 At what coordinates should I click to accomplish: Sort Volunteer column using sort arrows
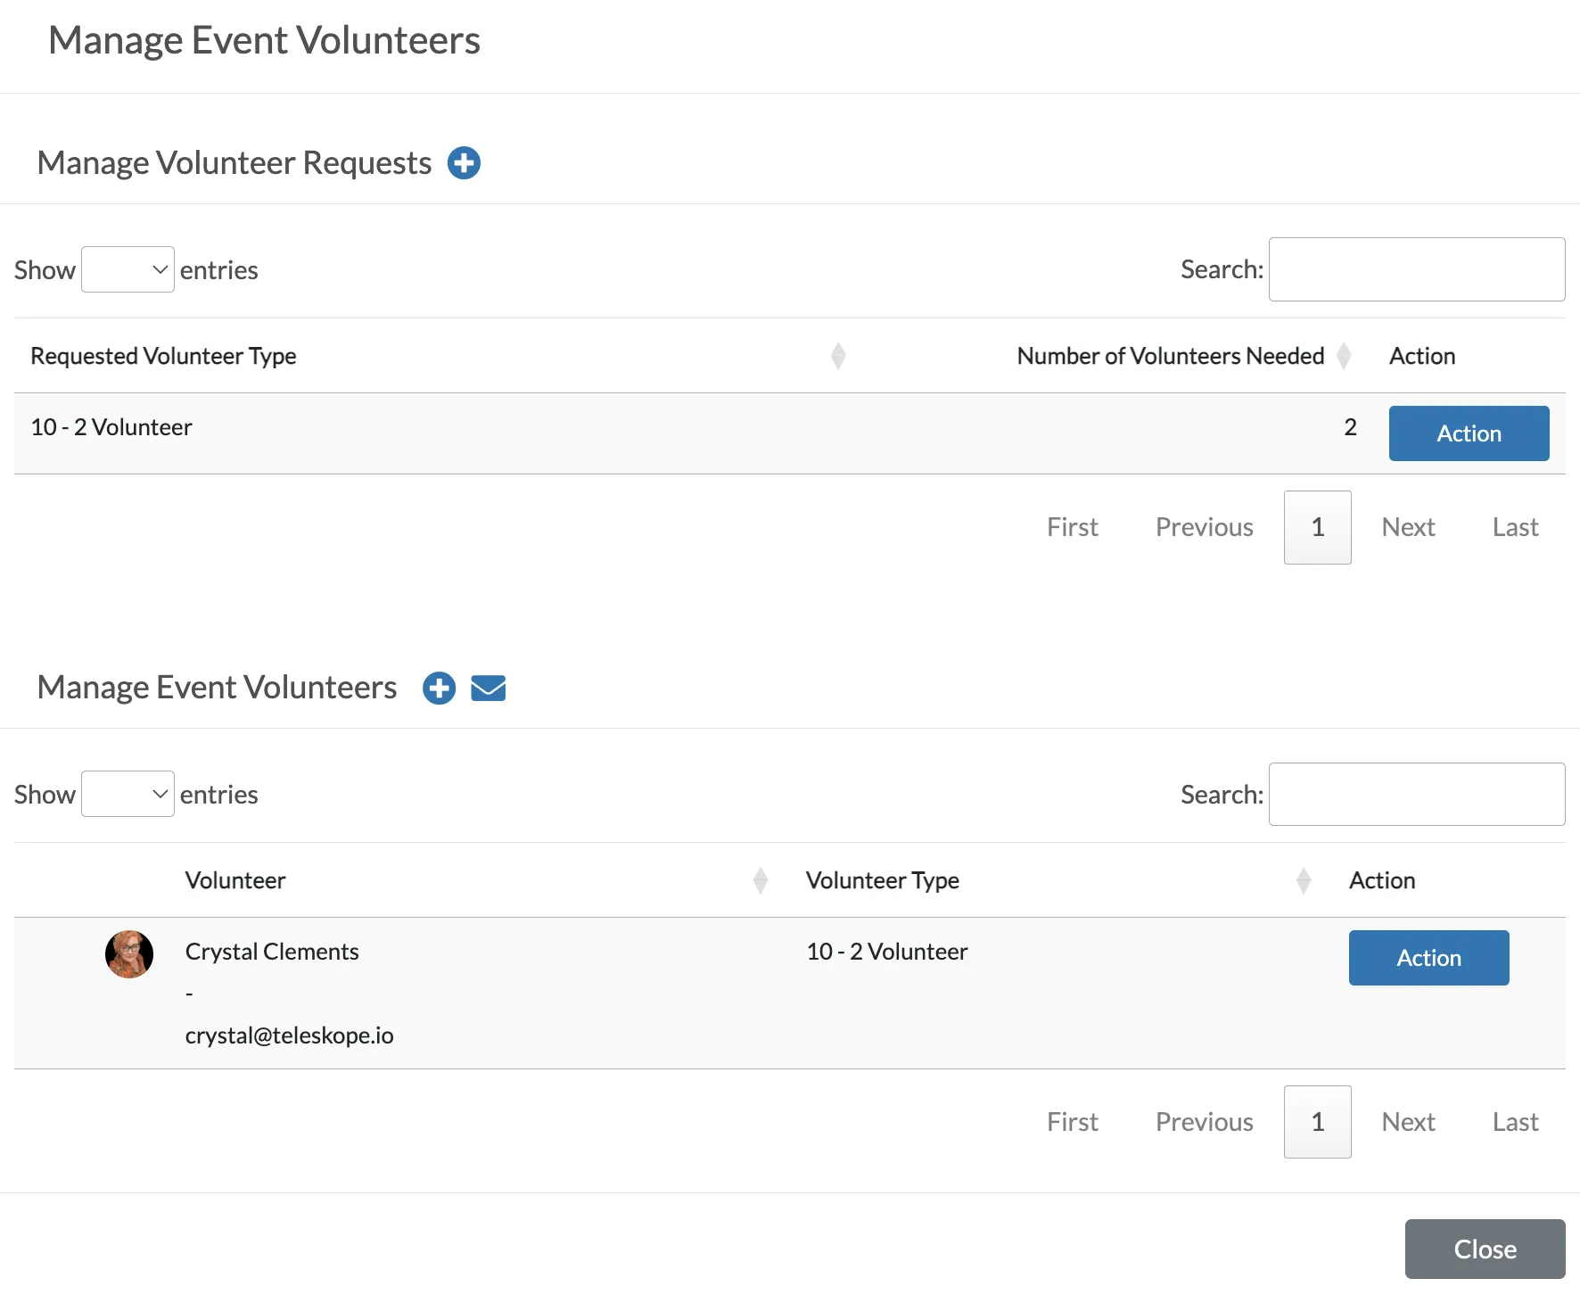click(761, 880)
